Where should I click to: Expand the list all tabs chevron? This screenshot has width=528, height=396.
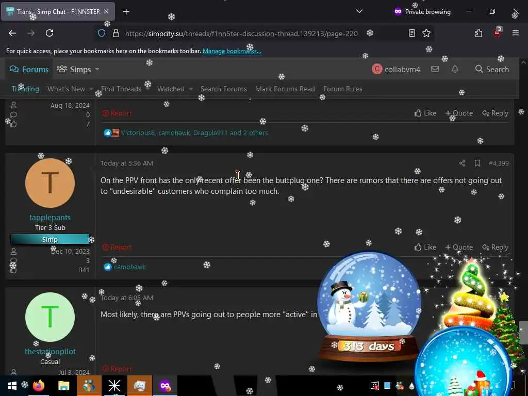[x=359, y=11]
